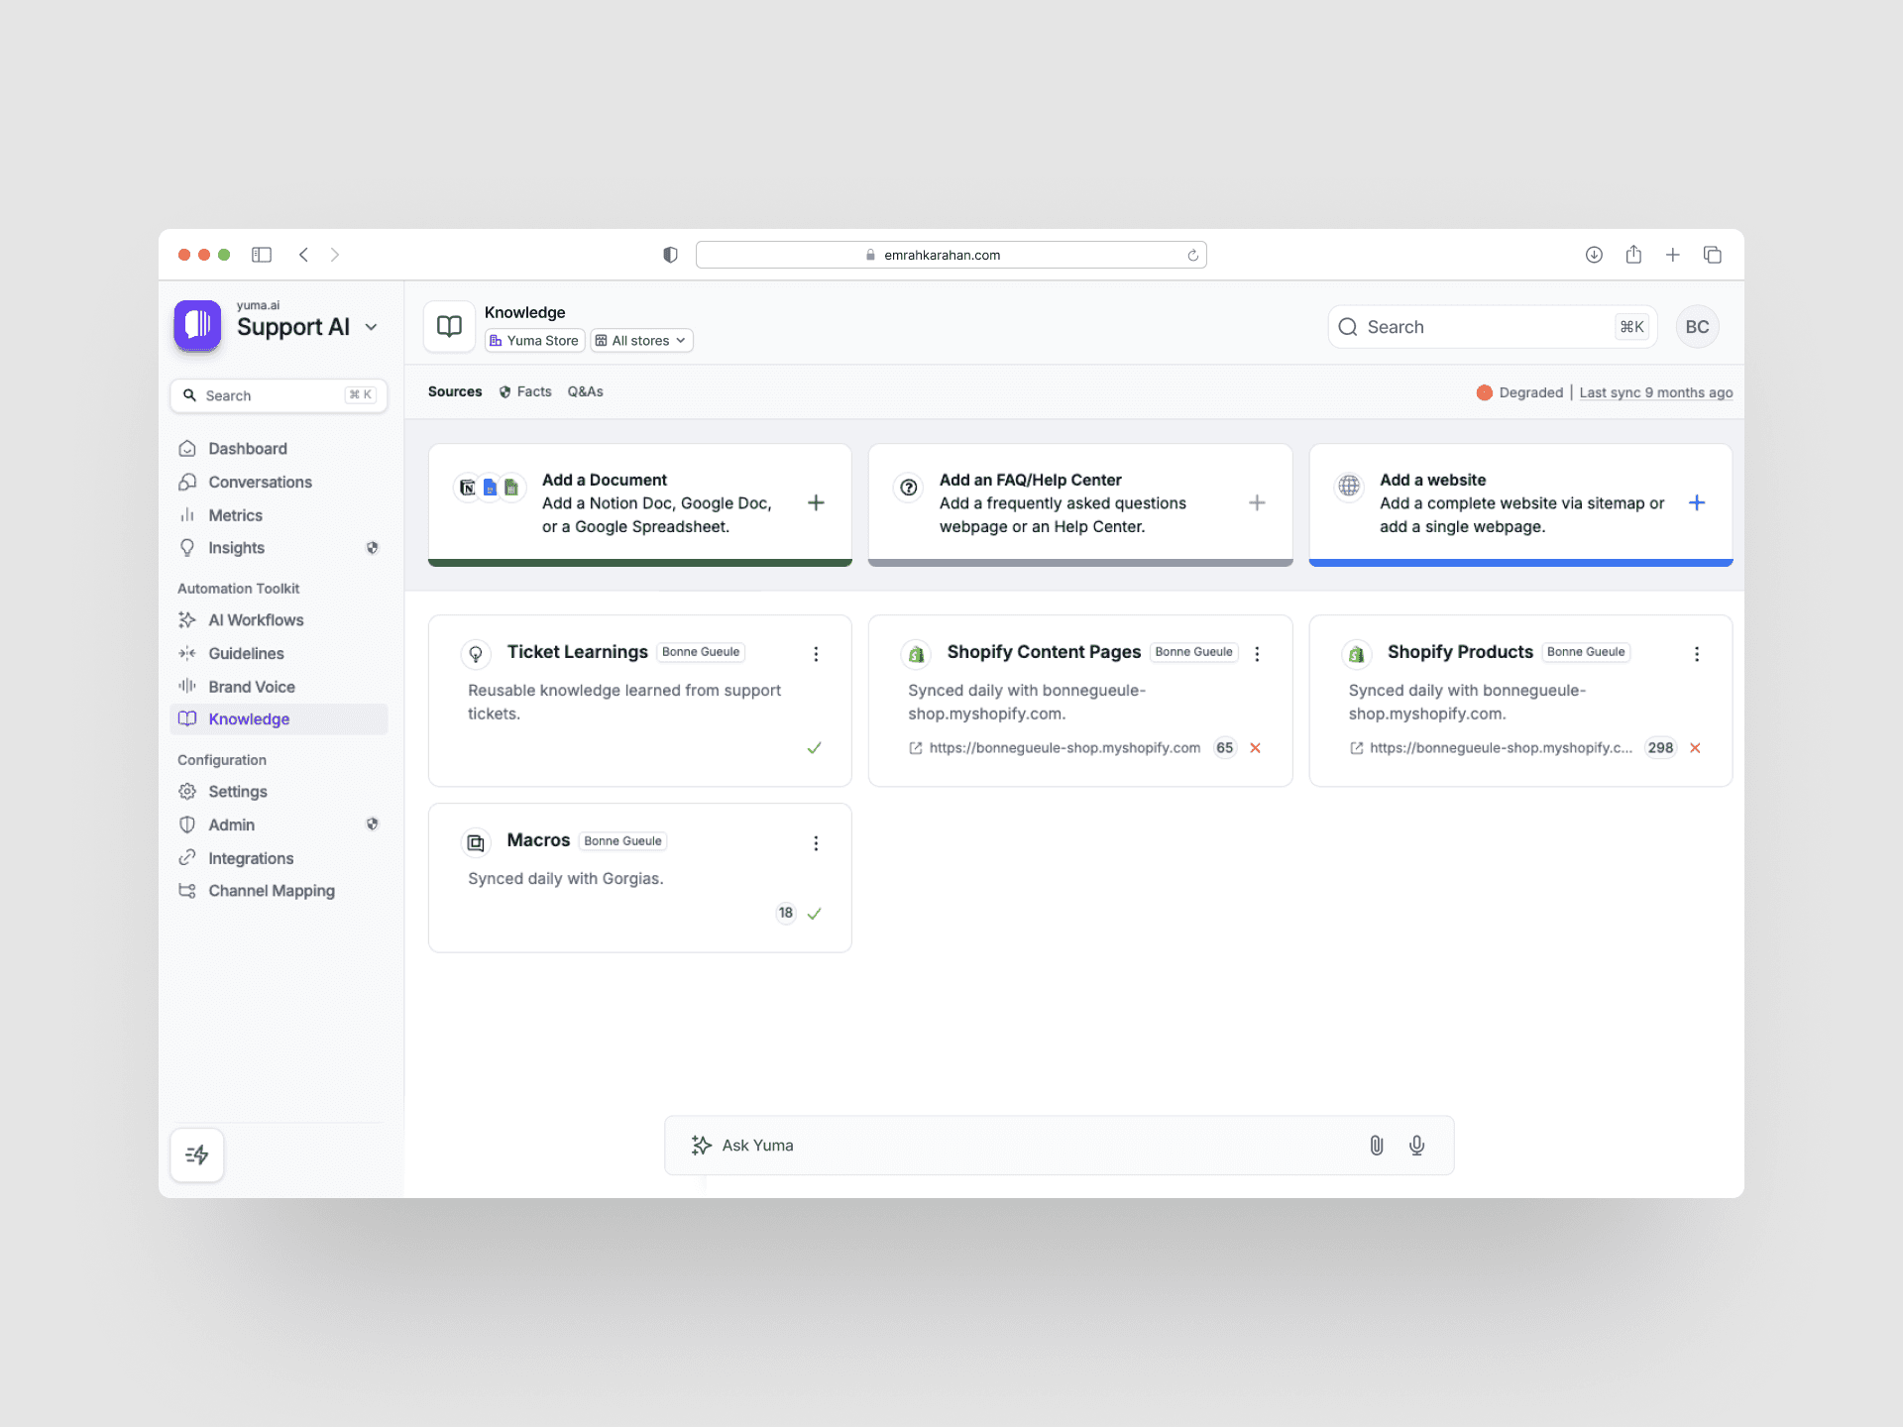Open the bonnegueule-shop link under Shopify Content Pages
Screen dimensions: 1903x1427
(1063, 748)
